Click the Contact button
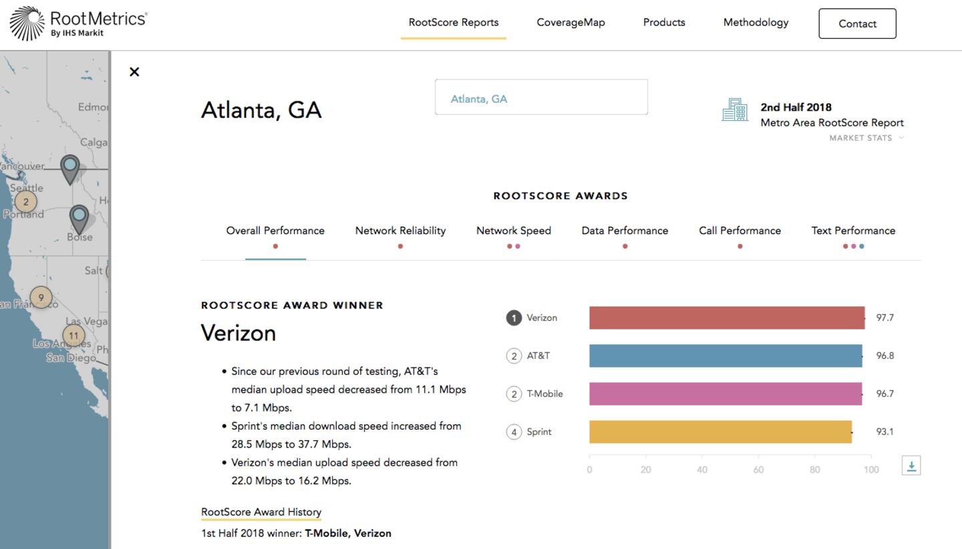This screenshot has height=549, width=962. pyautogui.click(x=857, y=24)
